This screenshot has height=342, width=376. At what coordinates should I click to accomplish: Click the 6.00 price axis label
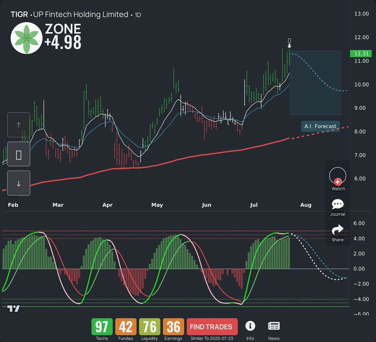360,179
